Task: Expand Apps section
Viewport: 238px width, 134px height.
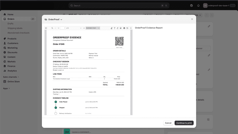Action: point(6,88)
